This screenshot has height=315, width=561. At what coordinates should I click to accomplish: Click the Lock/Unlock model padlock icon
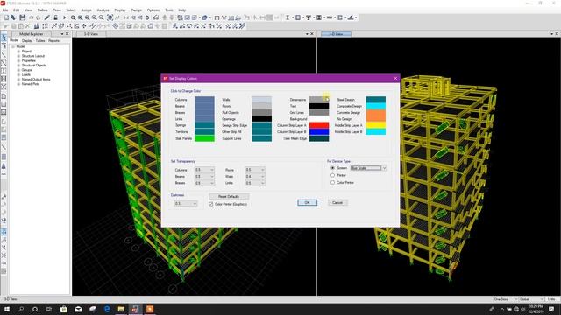55,17
